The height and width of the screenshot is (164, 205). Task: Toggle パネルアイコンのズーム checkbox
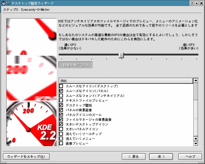point(61,115)
